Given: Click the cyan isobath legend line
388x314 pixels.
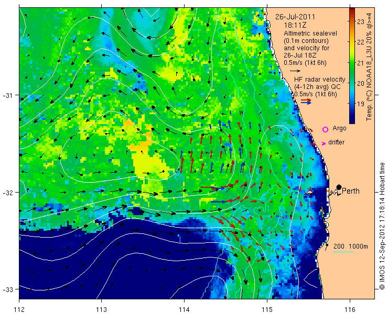Looking at the screenshot, I should [343, 252].
